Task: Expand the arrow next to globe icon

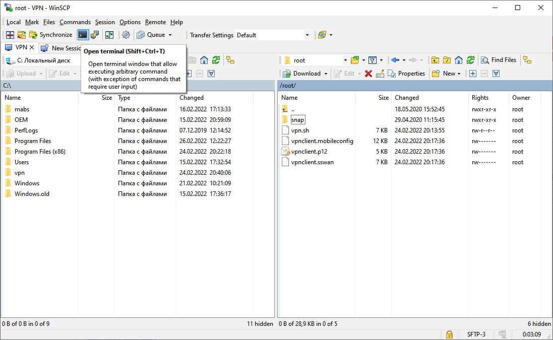Action: point(331,35)
